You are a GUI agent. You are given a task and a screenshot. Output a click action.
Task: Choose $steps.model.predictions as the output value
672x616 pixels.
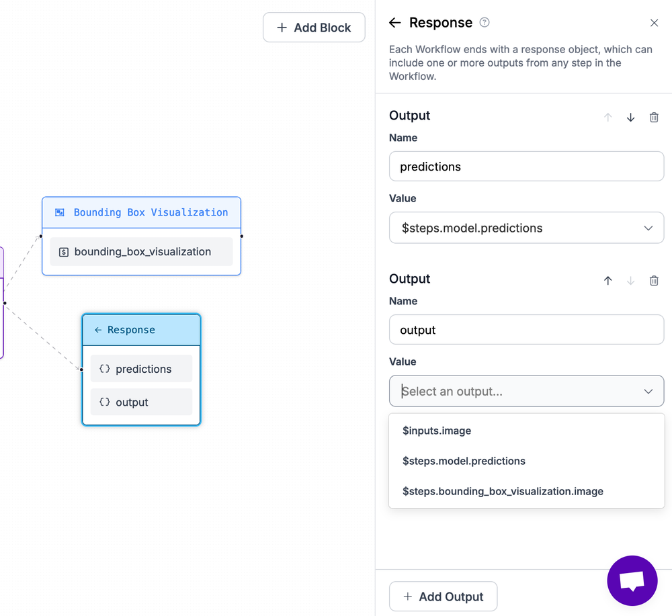point(464,461)
